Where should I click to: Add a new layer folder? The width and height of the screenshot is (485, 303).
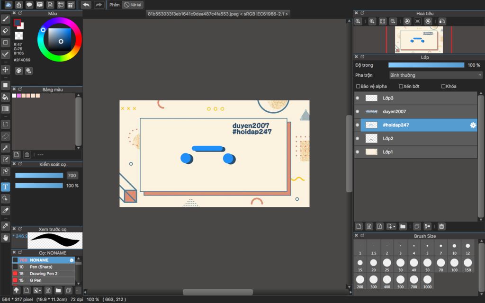(403, 226)
